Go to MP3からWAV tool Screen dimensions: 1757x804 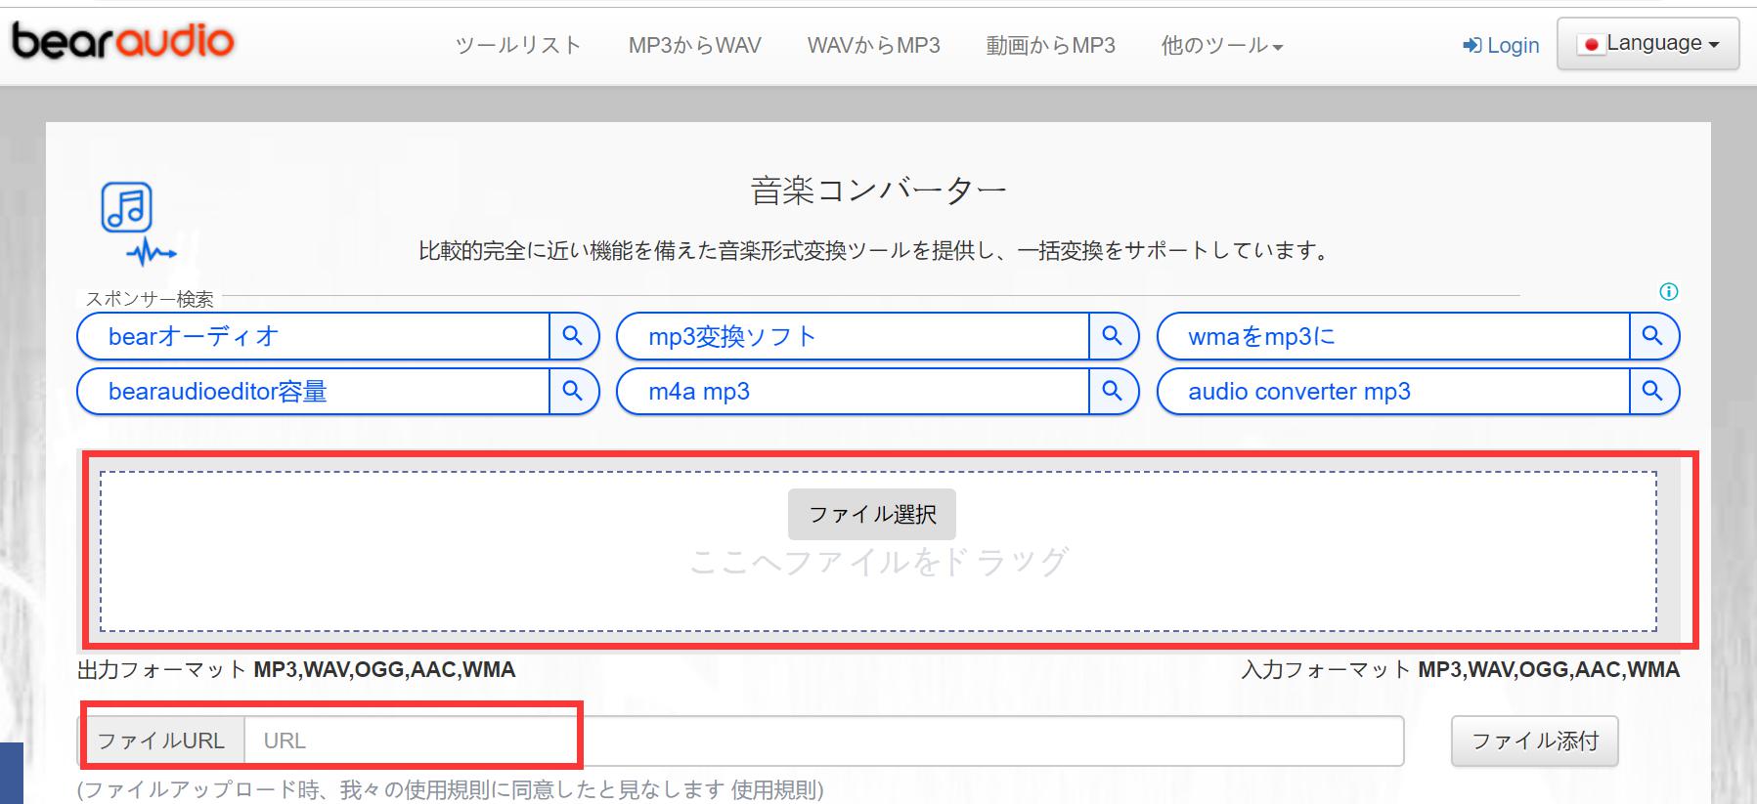(x=694, y=45)
